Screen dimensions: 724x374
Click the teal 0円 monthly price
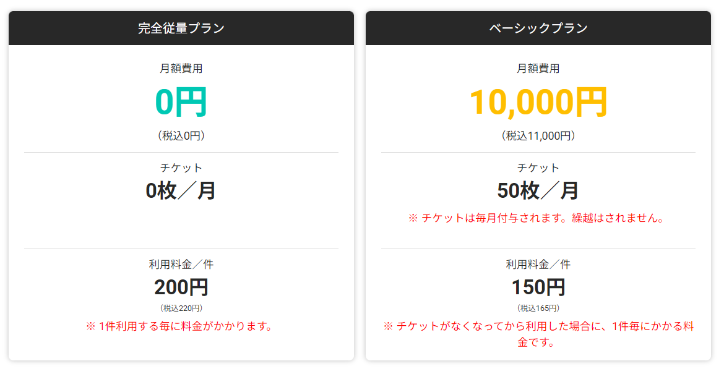click(181, 102)
